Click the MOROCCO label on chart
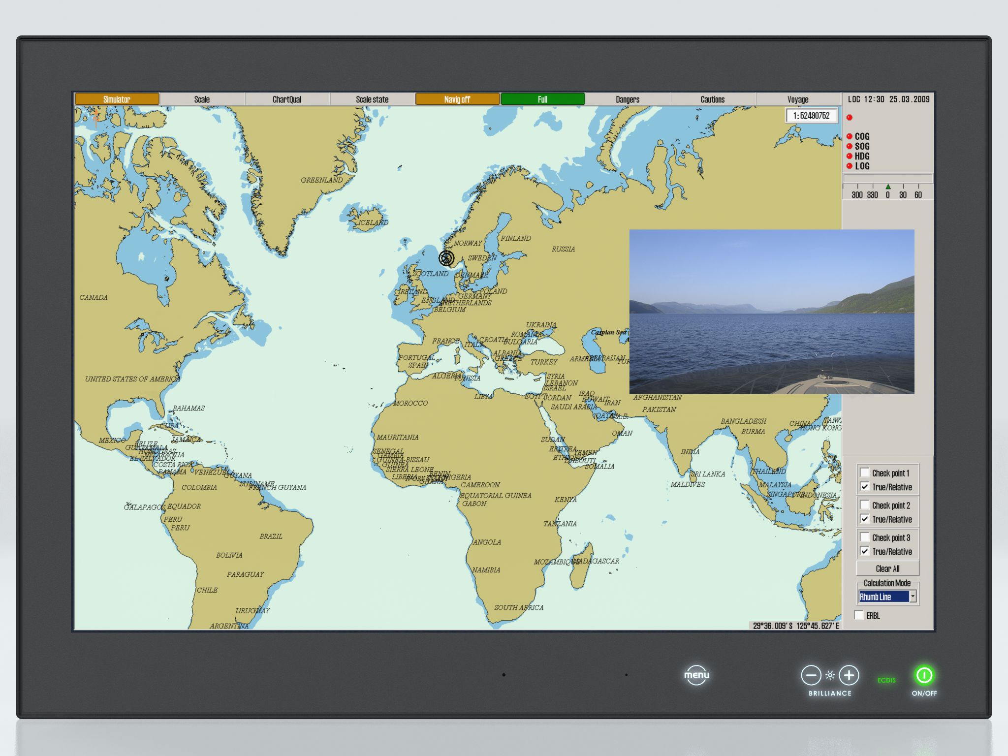 tap(410, 403)
